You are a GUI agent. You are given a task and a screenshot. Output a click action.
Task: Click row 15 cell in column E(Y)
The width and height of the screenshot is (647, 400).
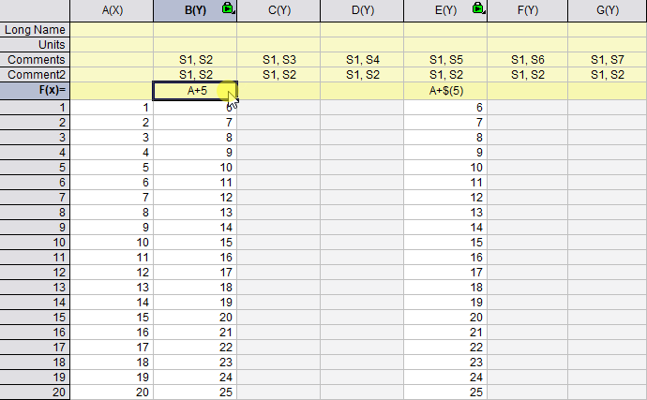pyautogui.click(x=445, y=317)
